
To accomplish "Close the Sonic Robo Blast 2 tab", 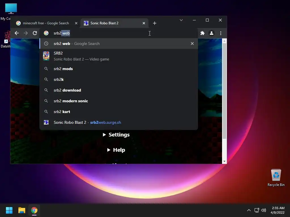I will click(x=144, y=23).
